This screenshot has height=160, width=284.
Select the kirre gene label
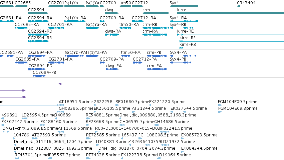(x=182, y=10)
